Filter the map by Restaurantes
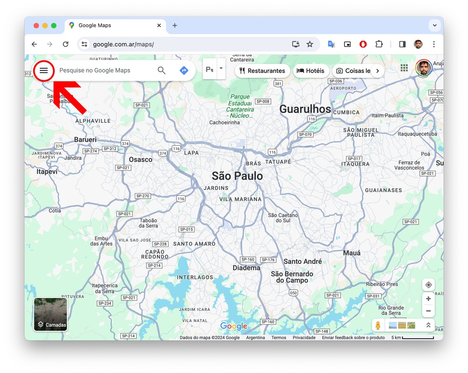 click(x=262, y=71)
